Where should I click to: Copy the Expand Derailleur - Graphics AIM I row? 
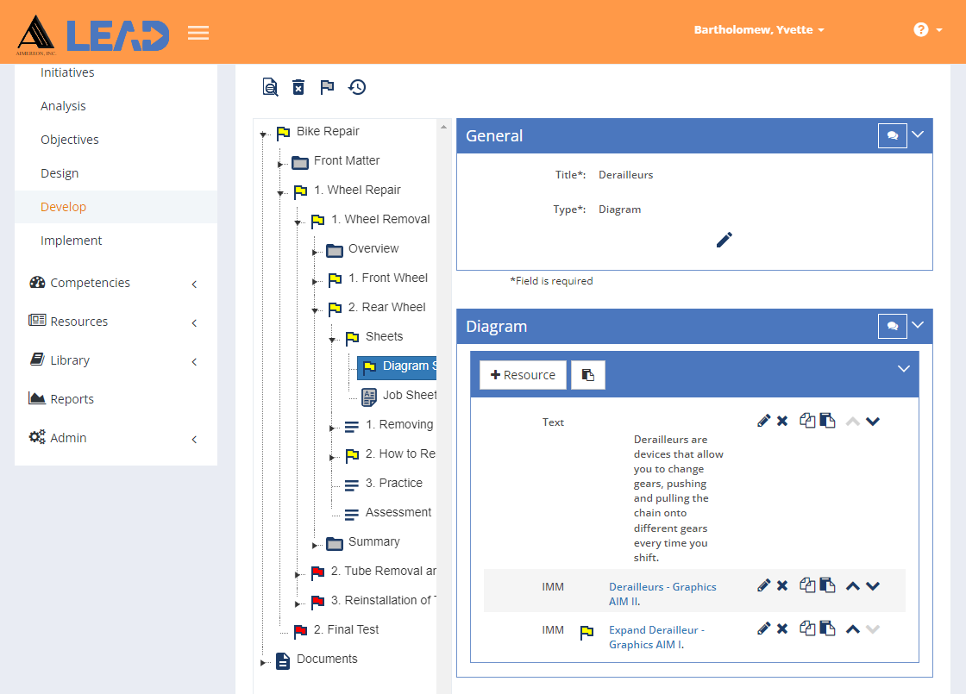[807, 628]
